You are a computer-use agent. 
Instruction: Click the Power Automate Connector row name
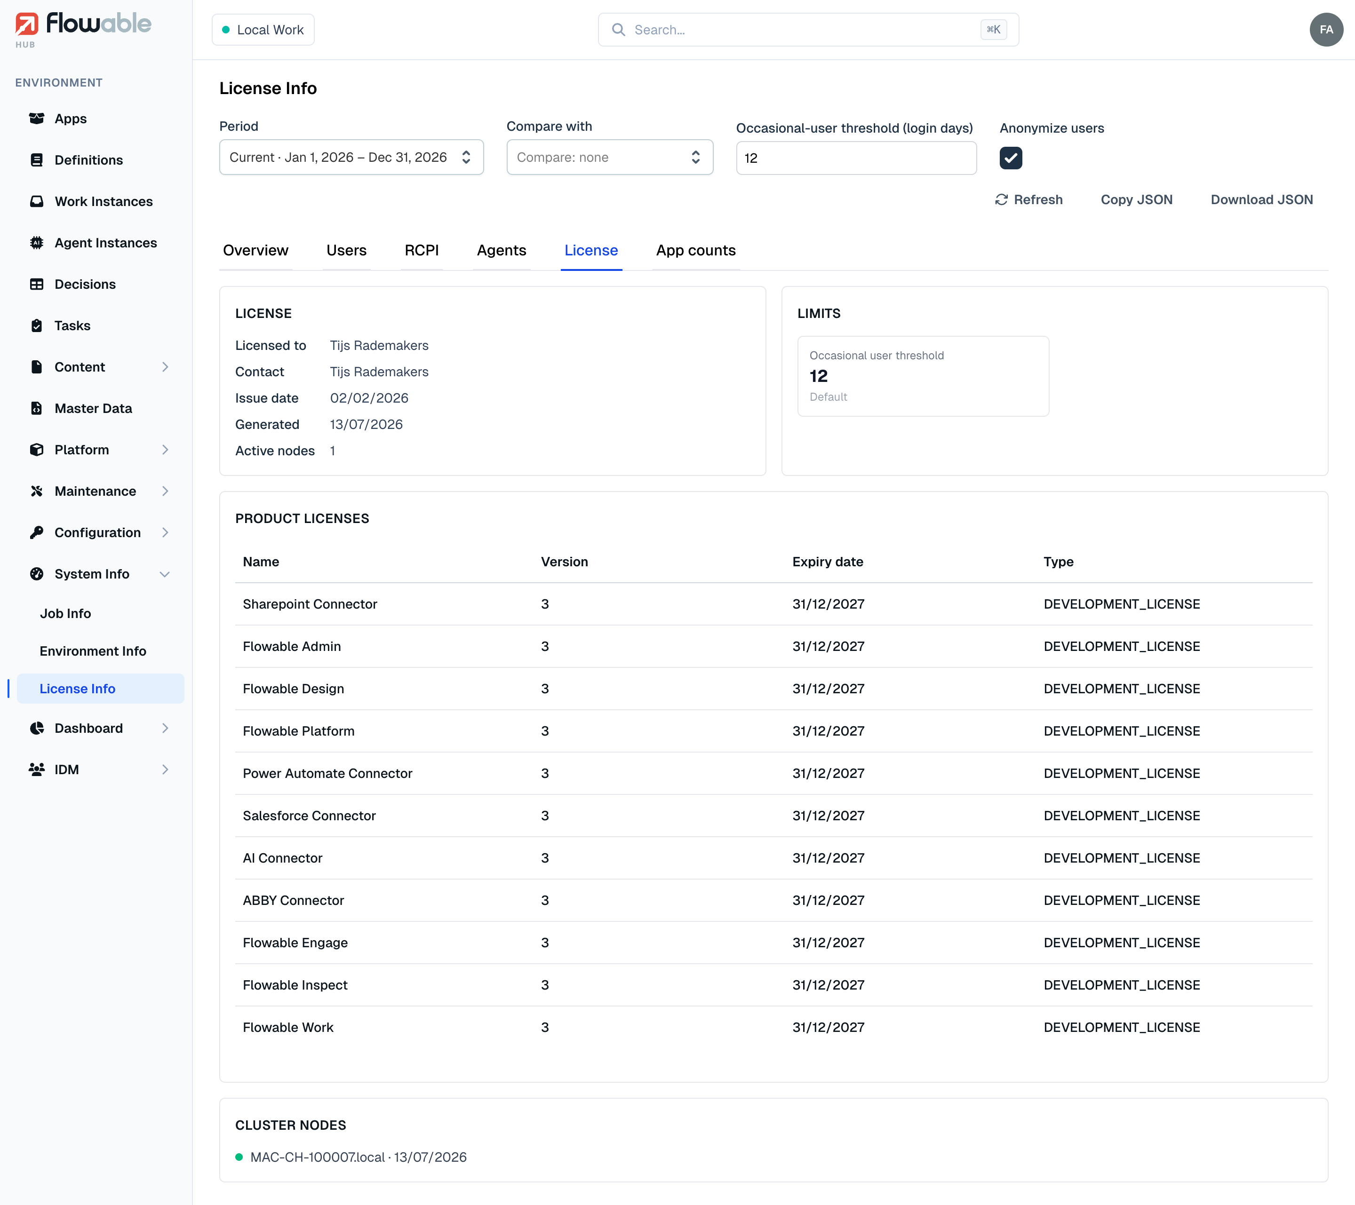pos(327,774)
